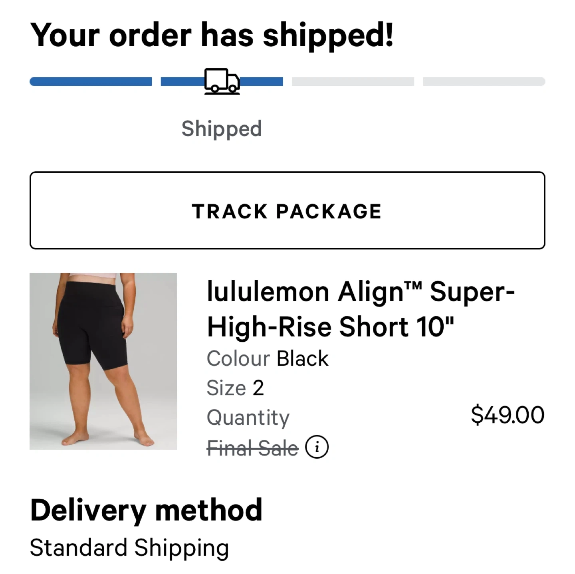Screen dimensions: 575x574
Task: Click the first blue progress segment
Action: click(x=91, y=81)
